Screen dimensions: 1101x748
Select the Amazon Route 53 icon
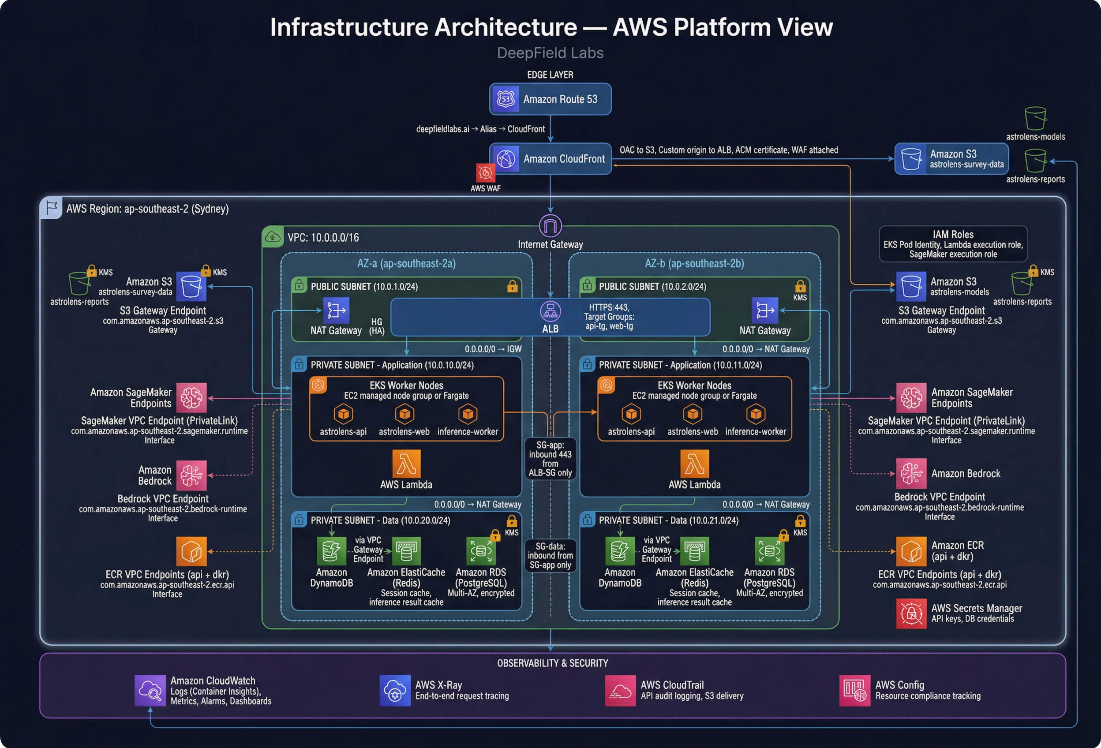[x=506, y=99]
